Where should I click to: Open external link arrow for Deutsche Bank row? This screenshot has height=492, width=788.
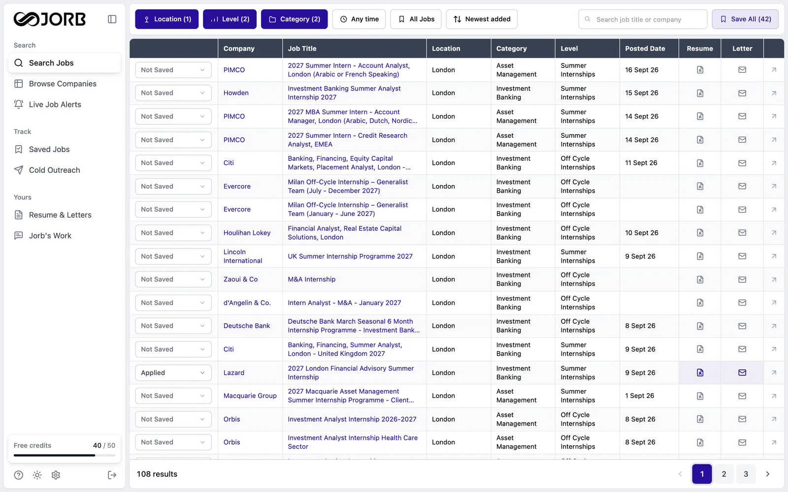774,326
